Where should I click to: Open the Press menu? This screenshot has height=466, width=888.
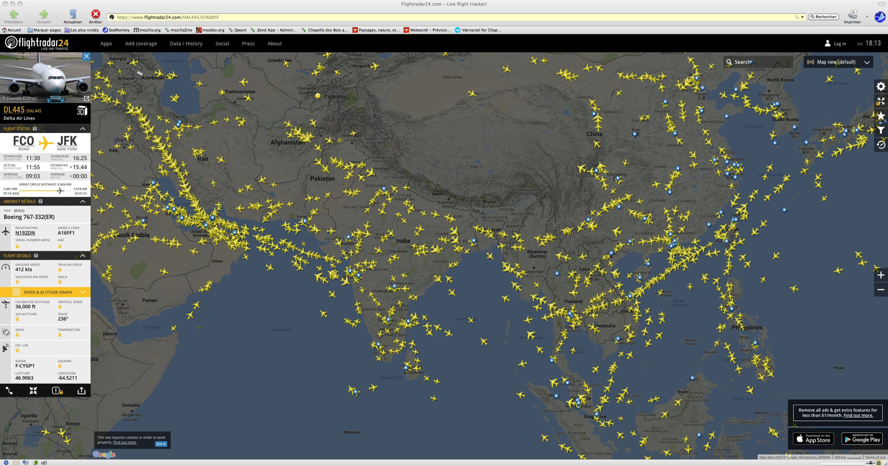click(x=248, y=43)
